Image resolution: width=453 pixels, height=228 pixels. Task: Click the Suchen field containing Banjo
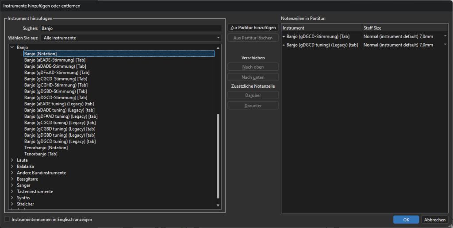click(131, 28)
